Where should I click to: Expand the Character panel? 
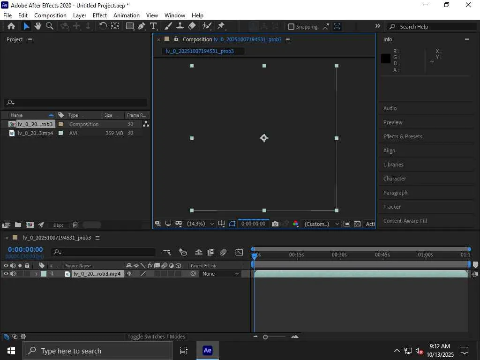[x=426, y=179]
